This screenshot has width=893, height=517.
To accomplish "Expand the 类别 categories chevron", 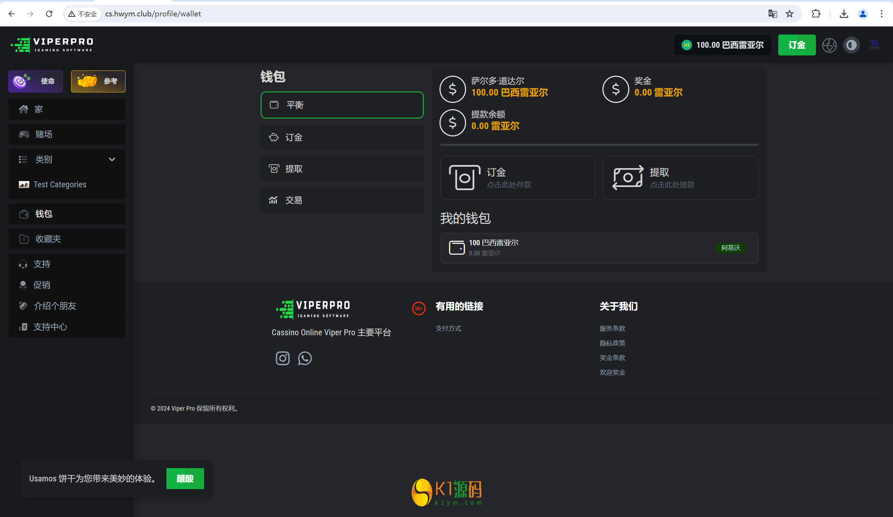I will pos(112,159).
